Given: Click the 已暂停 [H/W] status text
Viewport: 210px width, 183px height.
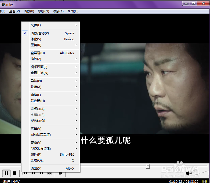Looking at the screenshot, I should coord(10,181).
